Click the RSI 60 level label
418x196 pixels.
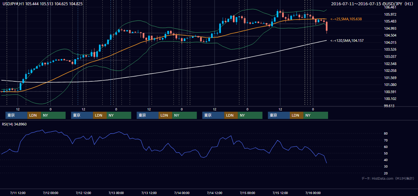[386, 147]
